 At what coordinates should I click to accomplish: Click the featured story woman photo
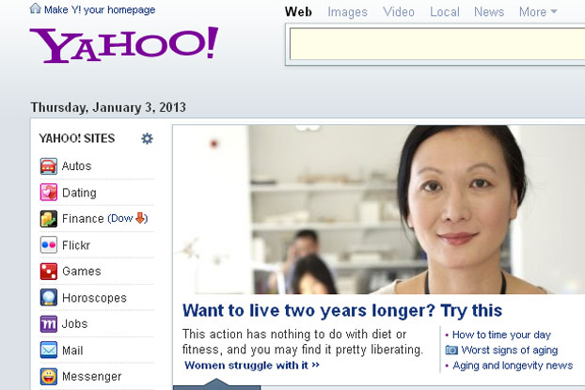(x=379, y=210)
